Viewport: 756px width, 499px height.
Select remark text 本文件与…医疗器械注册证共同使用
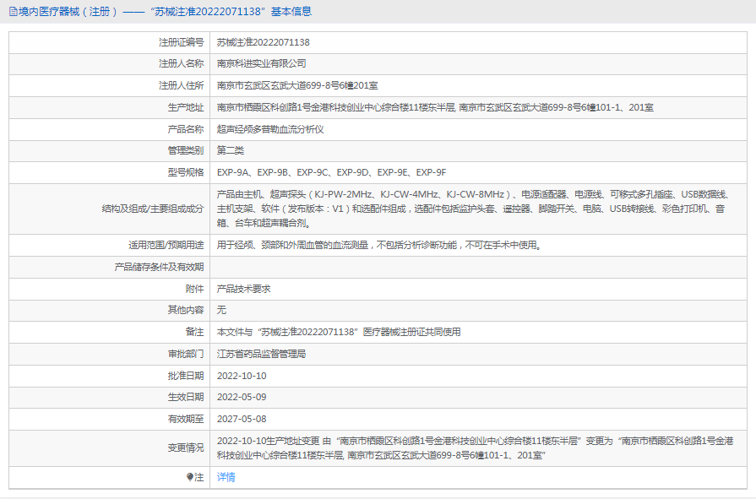click(339, 332)
